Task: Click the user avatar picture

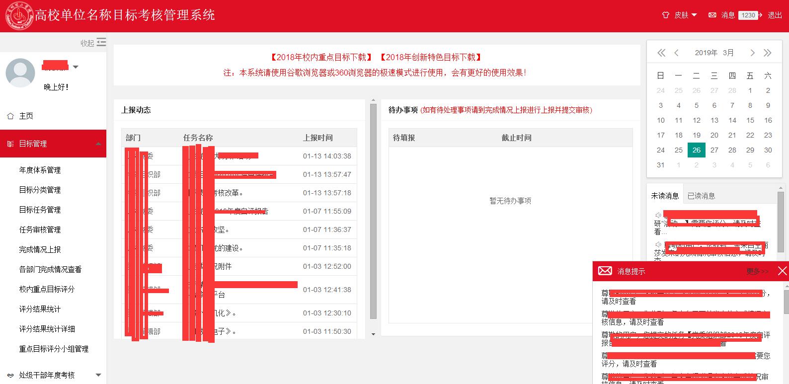Action: tap(20, 73)
